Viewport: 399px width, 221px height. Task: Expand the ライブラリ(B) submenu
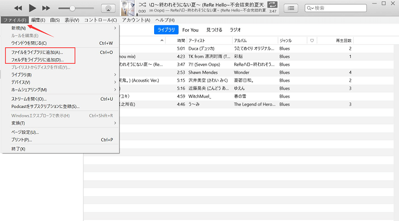(60, 75)
